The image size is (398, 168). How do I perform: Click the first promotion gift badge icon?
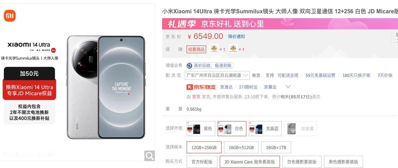(215, 48)
